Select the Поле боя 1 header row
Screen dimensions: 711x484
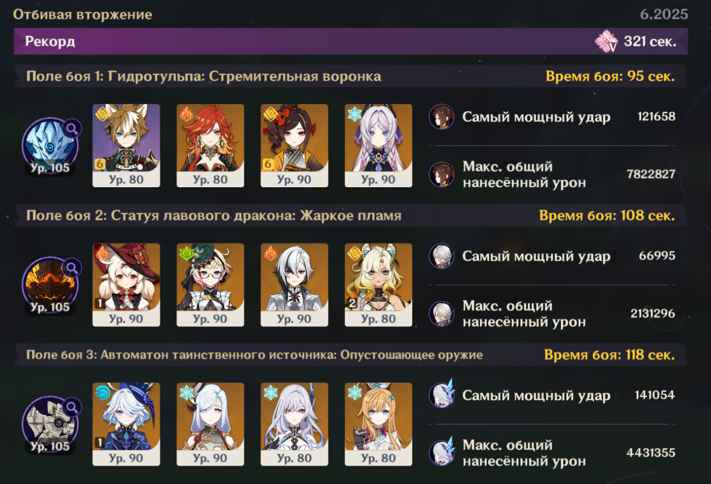point(351,76)
